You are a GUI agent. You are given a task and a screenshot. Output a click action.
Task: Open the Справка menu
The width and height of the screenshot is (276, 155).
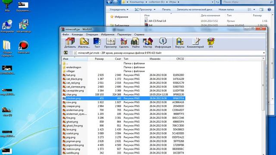pyautogui.click(x=139, y=34)
